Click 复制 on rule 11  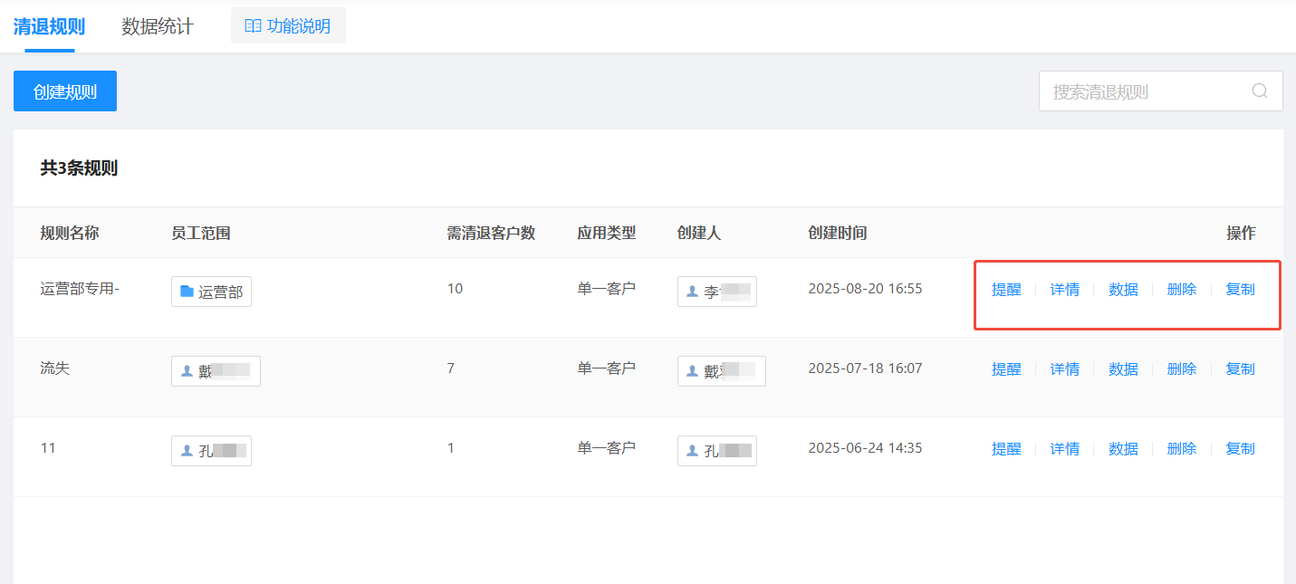pos(1240,449)
